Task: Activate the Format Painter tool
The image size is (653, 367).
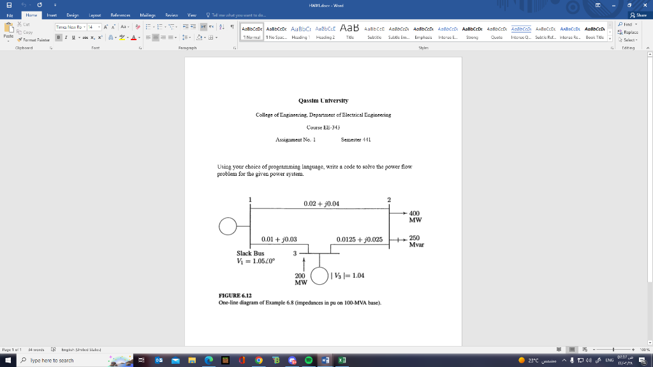Action: [19, 40]
